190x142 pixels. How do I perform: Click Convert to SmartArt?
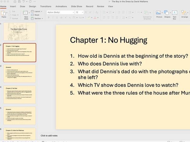click(x=147, y=15)
